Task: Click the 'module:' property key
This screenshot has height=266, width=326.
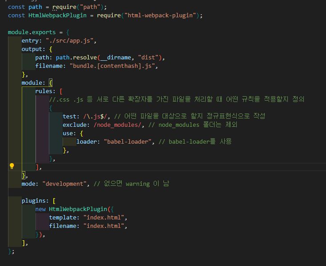Action: point(33,83)
